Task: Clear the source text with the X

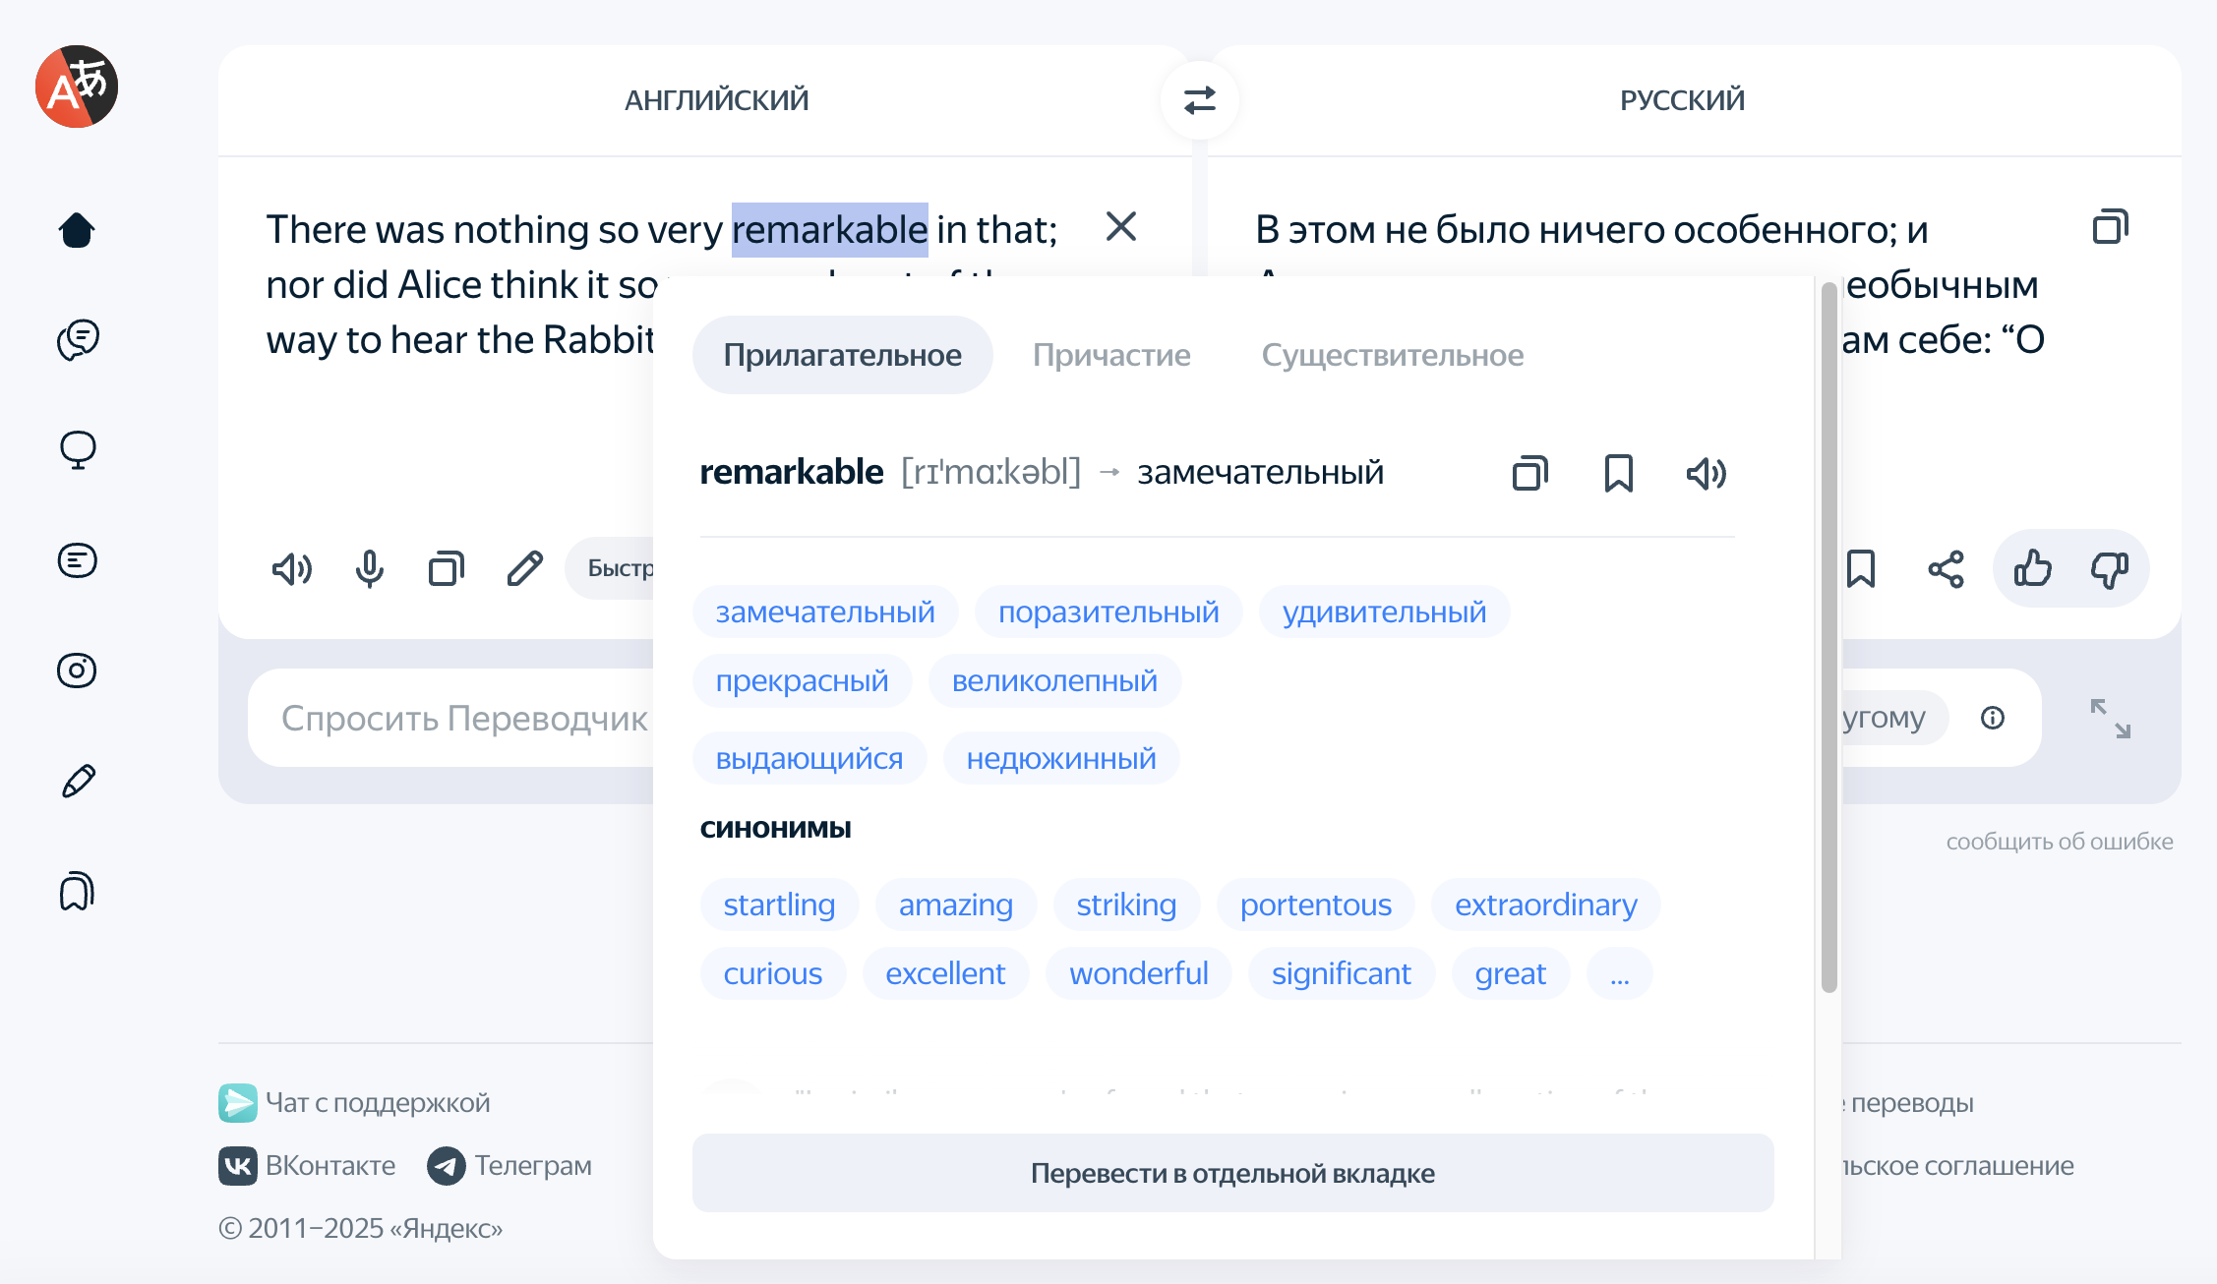Action: [x=1120, y=227]
